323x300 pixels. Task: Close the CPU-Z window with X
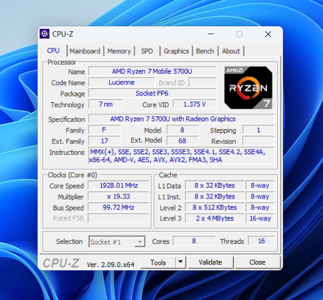coord(268,34)
